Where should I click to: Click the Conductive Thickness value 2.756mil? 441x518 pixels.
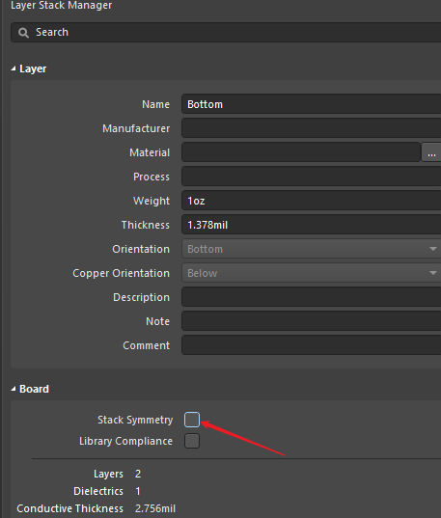coord(155,508)
